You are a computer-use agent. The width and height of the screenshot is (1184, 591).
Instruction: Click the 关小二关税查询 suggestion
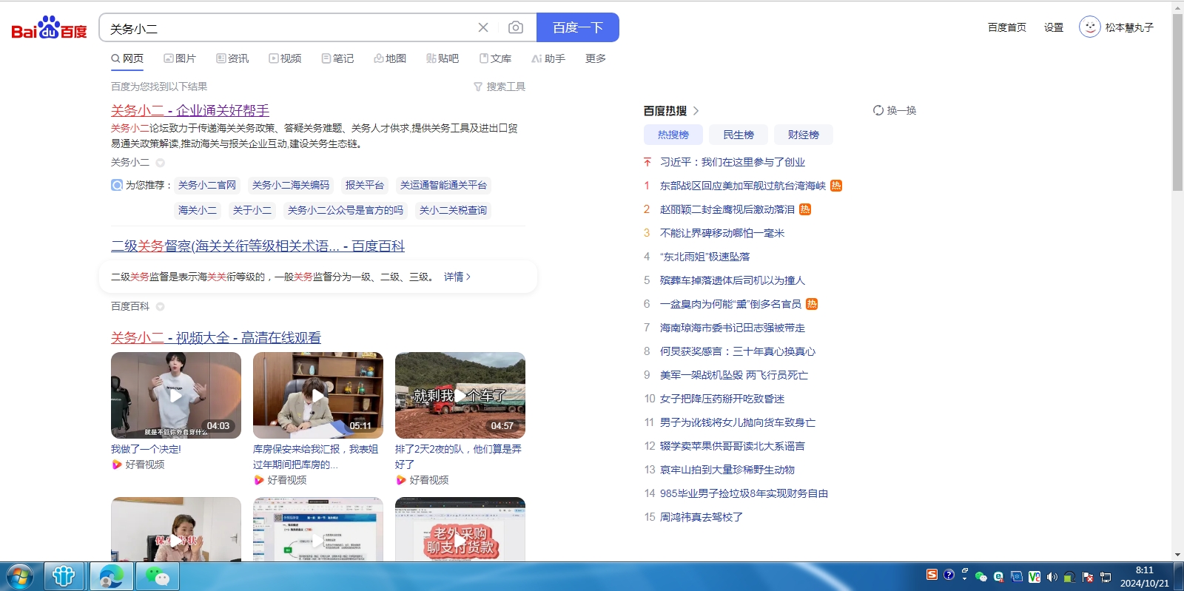coord(453,210)
